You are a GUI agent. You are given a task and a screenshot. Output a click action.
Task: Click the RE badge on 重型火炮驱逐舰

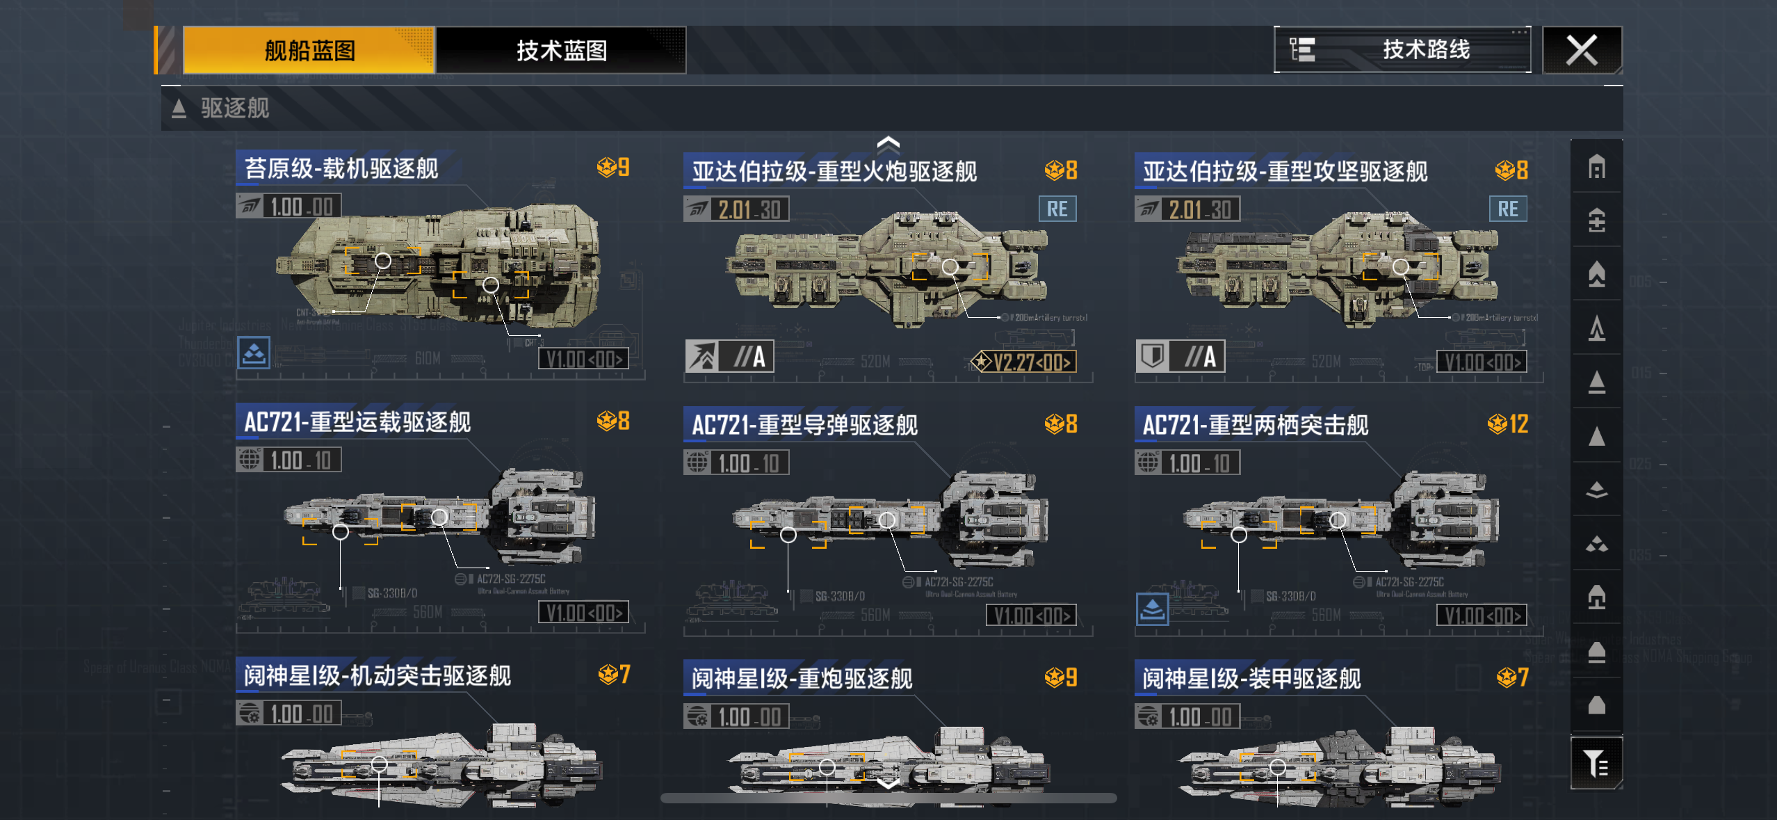coord(1057,209)
